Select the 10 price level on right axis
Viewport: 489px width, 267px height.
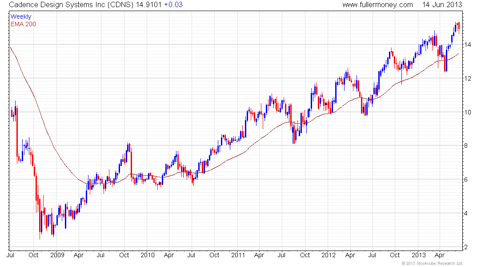point(467,112)
